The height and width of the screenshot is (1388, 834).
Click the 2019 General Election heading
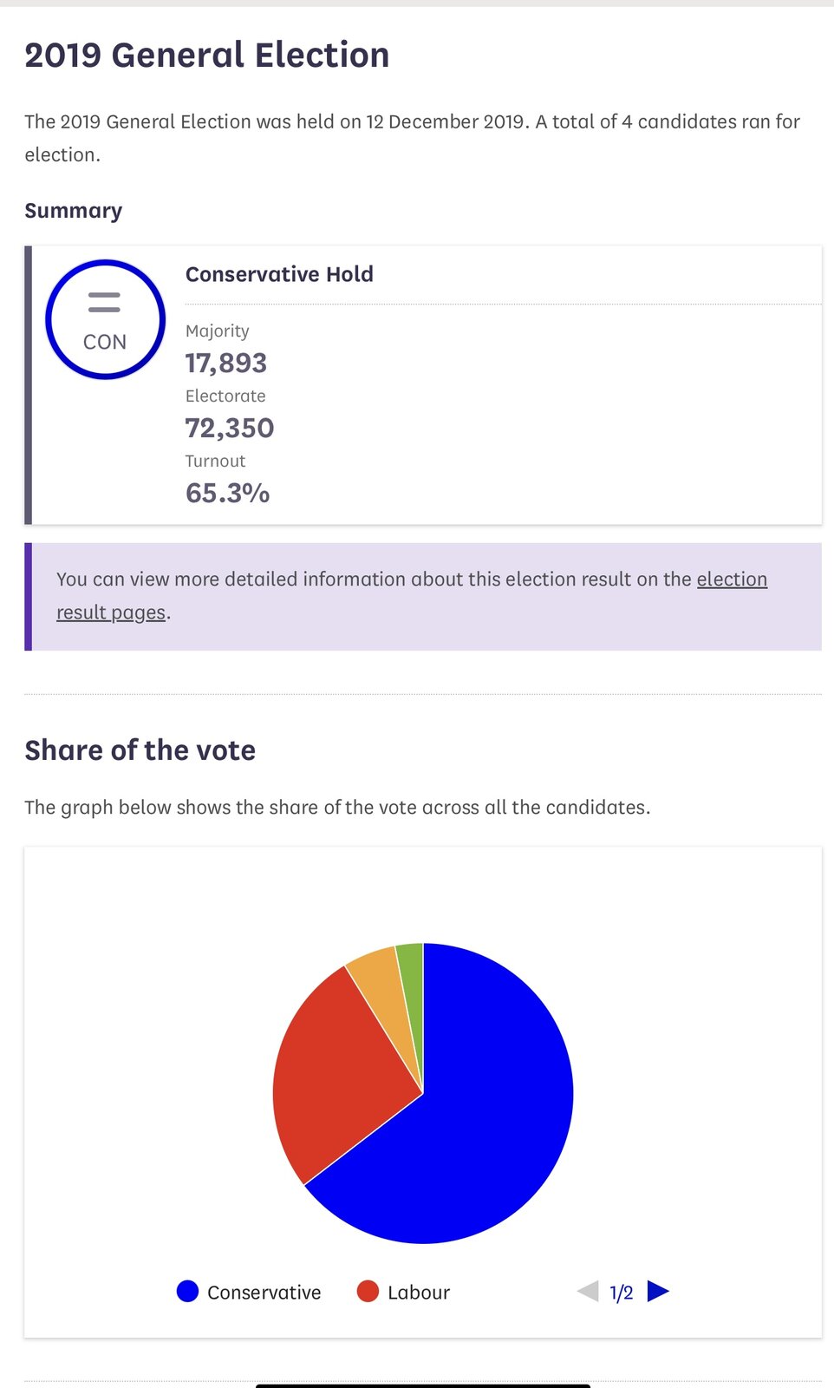point(207,55)
